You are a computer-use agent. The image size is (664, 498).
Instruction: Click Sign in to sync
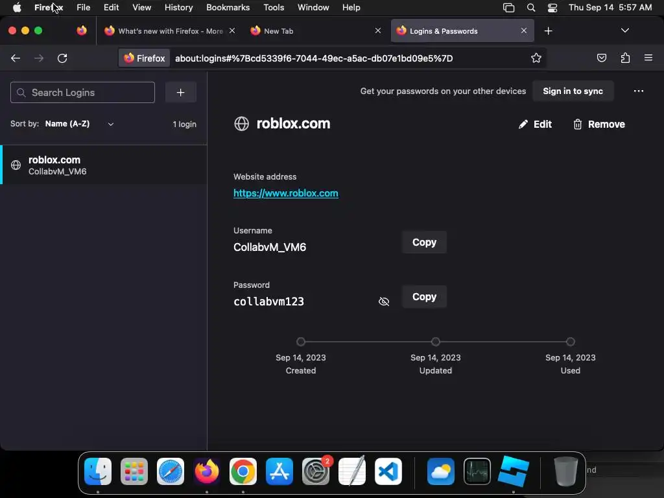coord(573,91)
